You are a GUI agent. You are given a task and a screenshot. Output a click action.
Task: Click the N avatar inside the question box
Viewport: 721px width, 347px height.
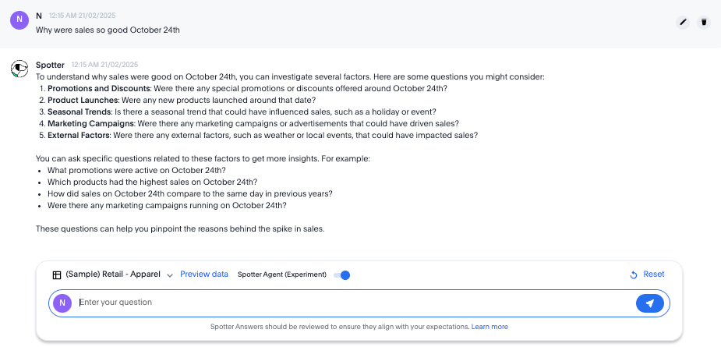click(64, 303)
